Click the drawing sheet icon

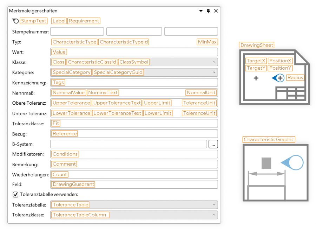pos(275,77)
